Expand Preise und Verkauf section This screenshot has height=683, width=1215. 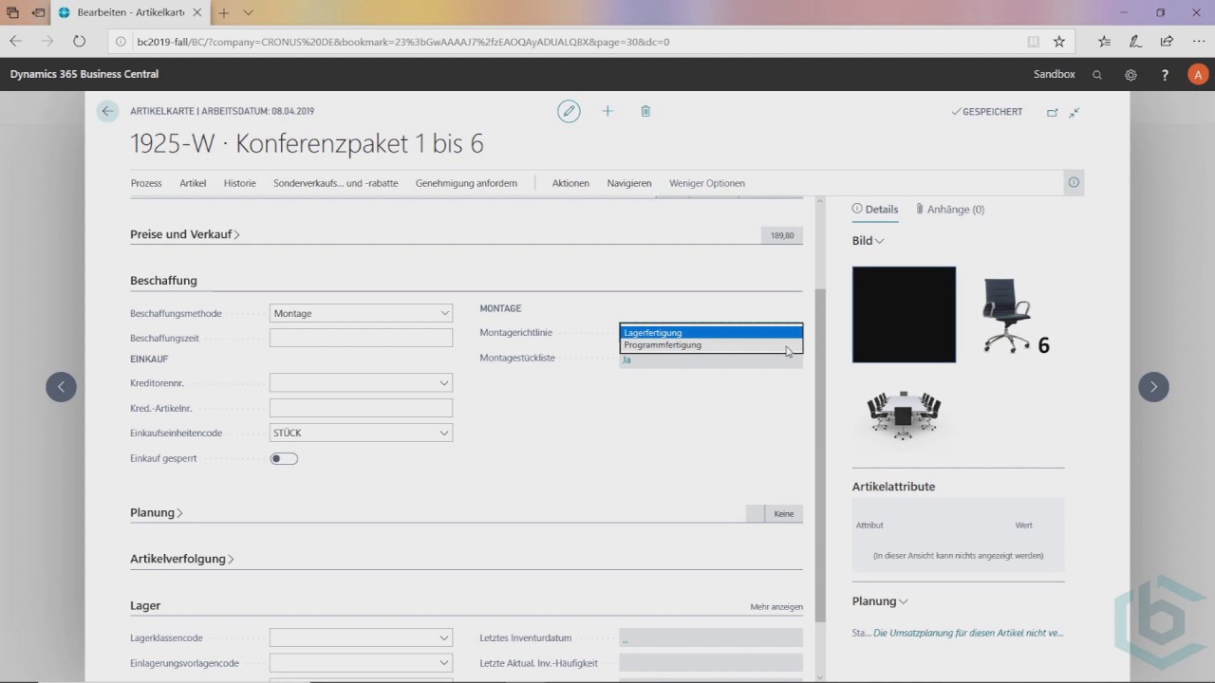[x=184, y=234]
